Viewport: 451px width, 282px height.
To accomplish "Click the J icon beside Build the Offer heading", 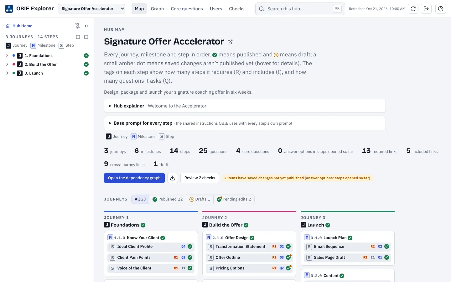I will click(205, 225).
